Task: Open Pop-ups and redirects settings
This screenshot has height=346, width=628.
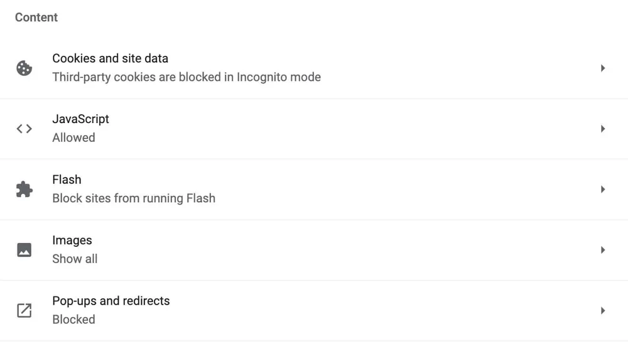Action: click(x=111, y=301)
